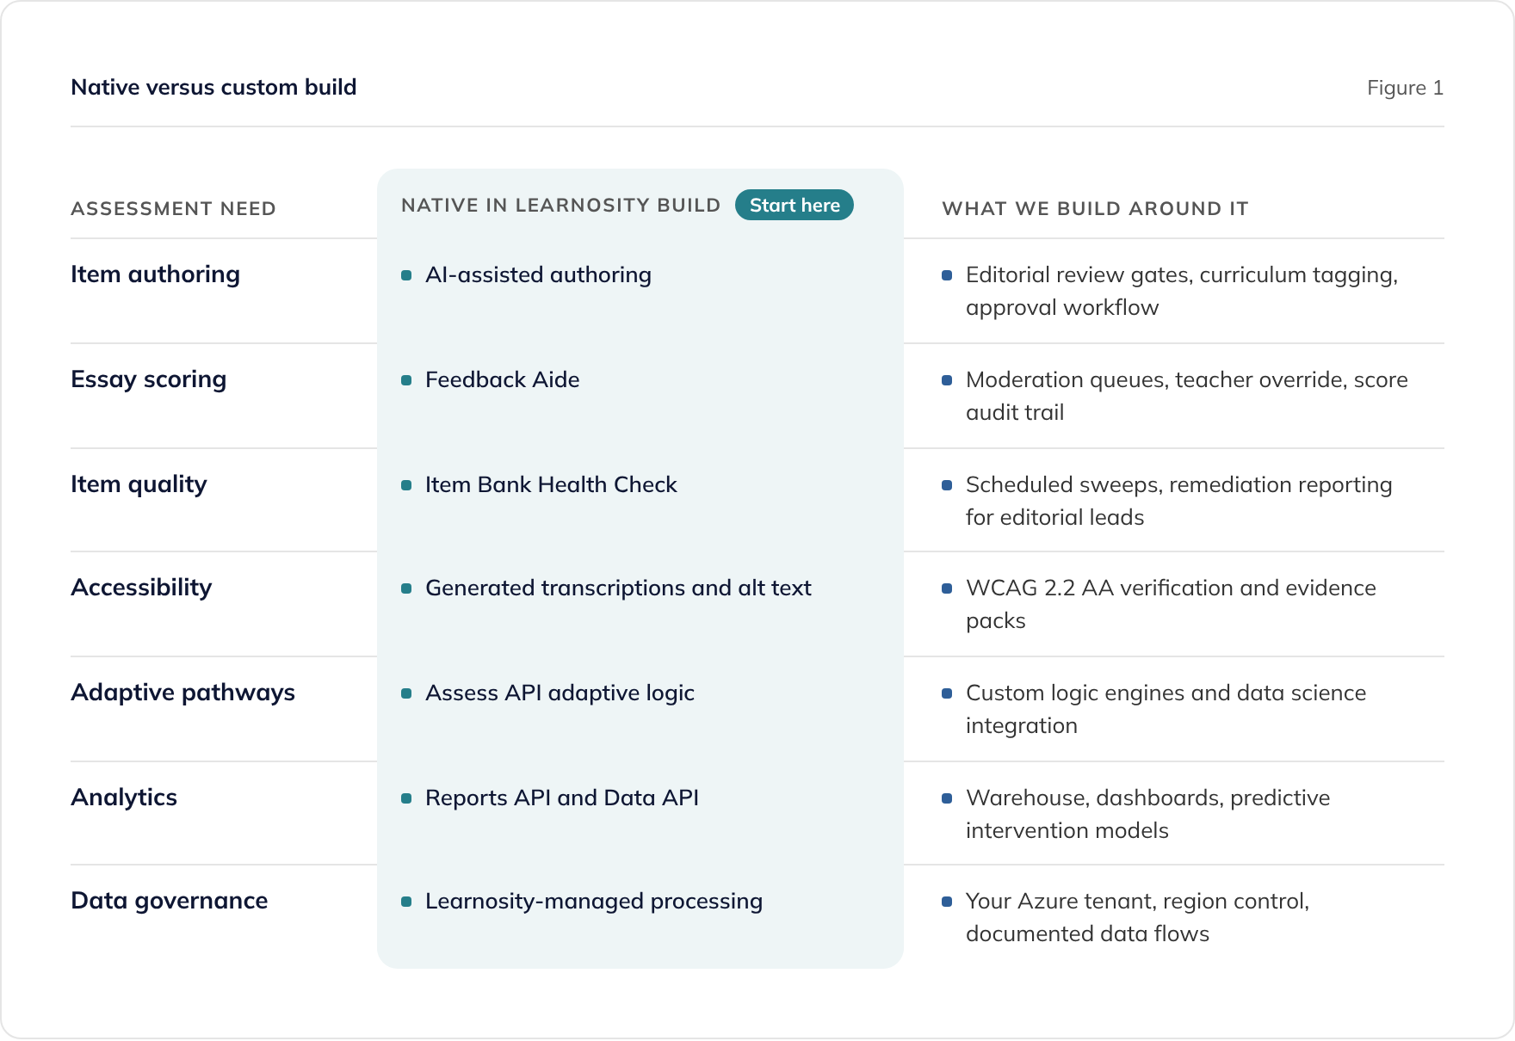
Task: Select the "Data governance" row label
Action: 170,901
